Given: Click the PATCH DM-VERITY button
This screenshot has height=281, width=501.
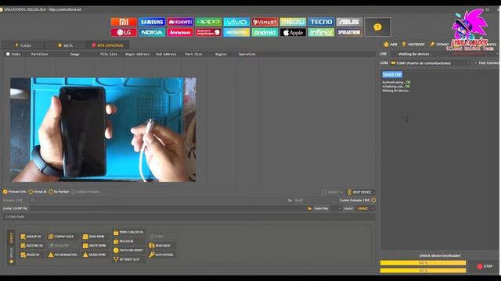Looking at the screenshot, I should point(128,251).
